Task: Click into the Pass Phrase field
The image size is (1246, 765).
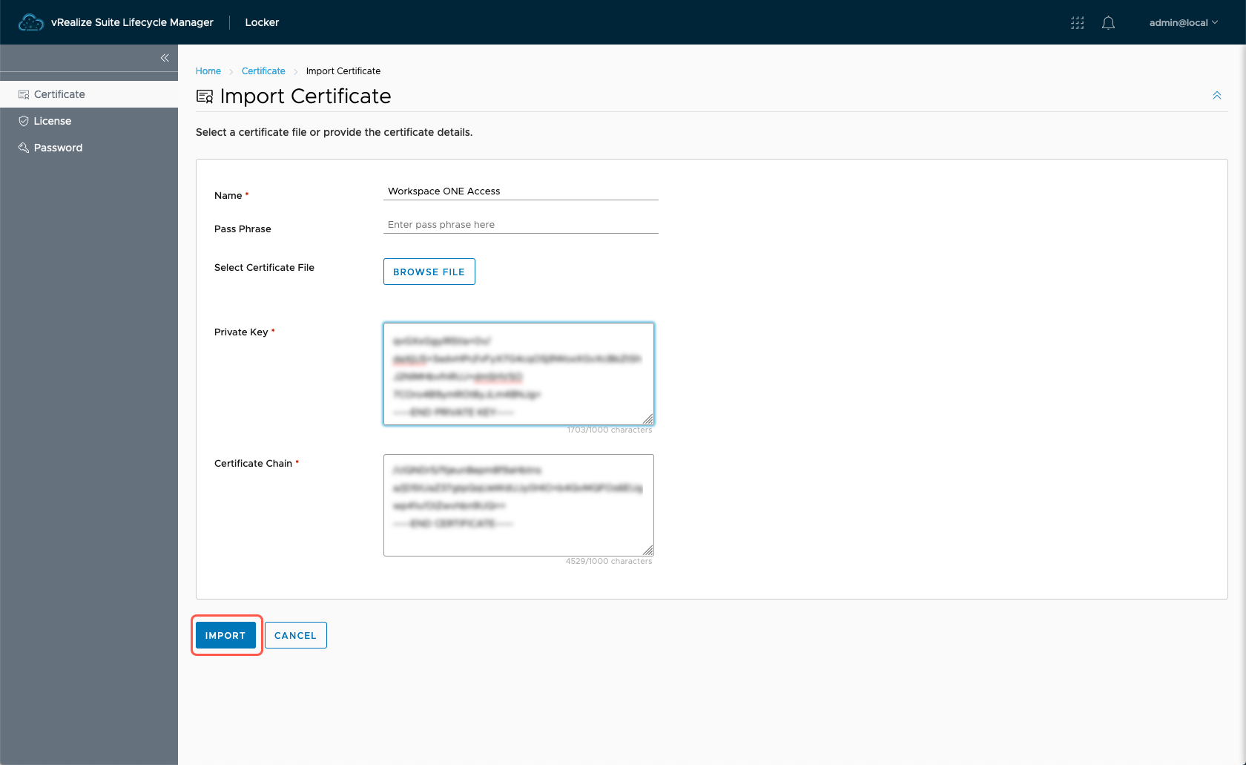Action: click(521, 225)
